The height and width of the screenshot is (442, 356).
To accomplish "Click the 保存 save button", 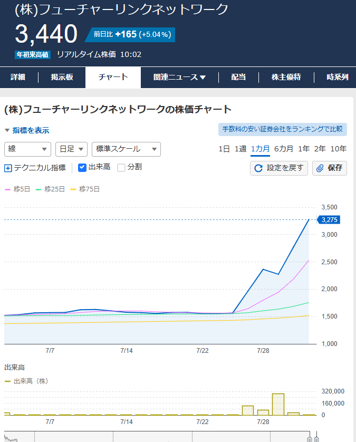I will [330, 168].
